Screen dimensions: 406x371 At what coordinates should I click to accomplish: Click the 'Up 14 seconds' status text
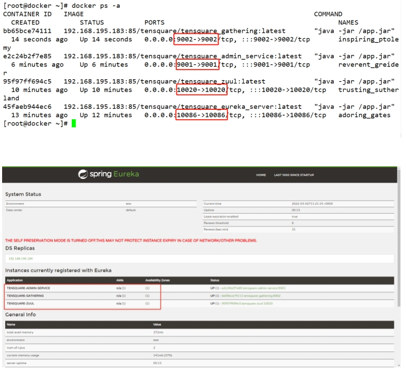coord(106,40)
